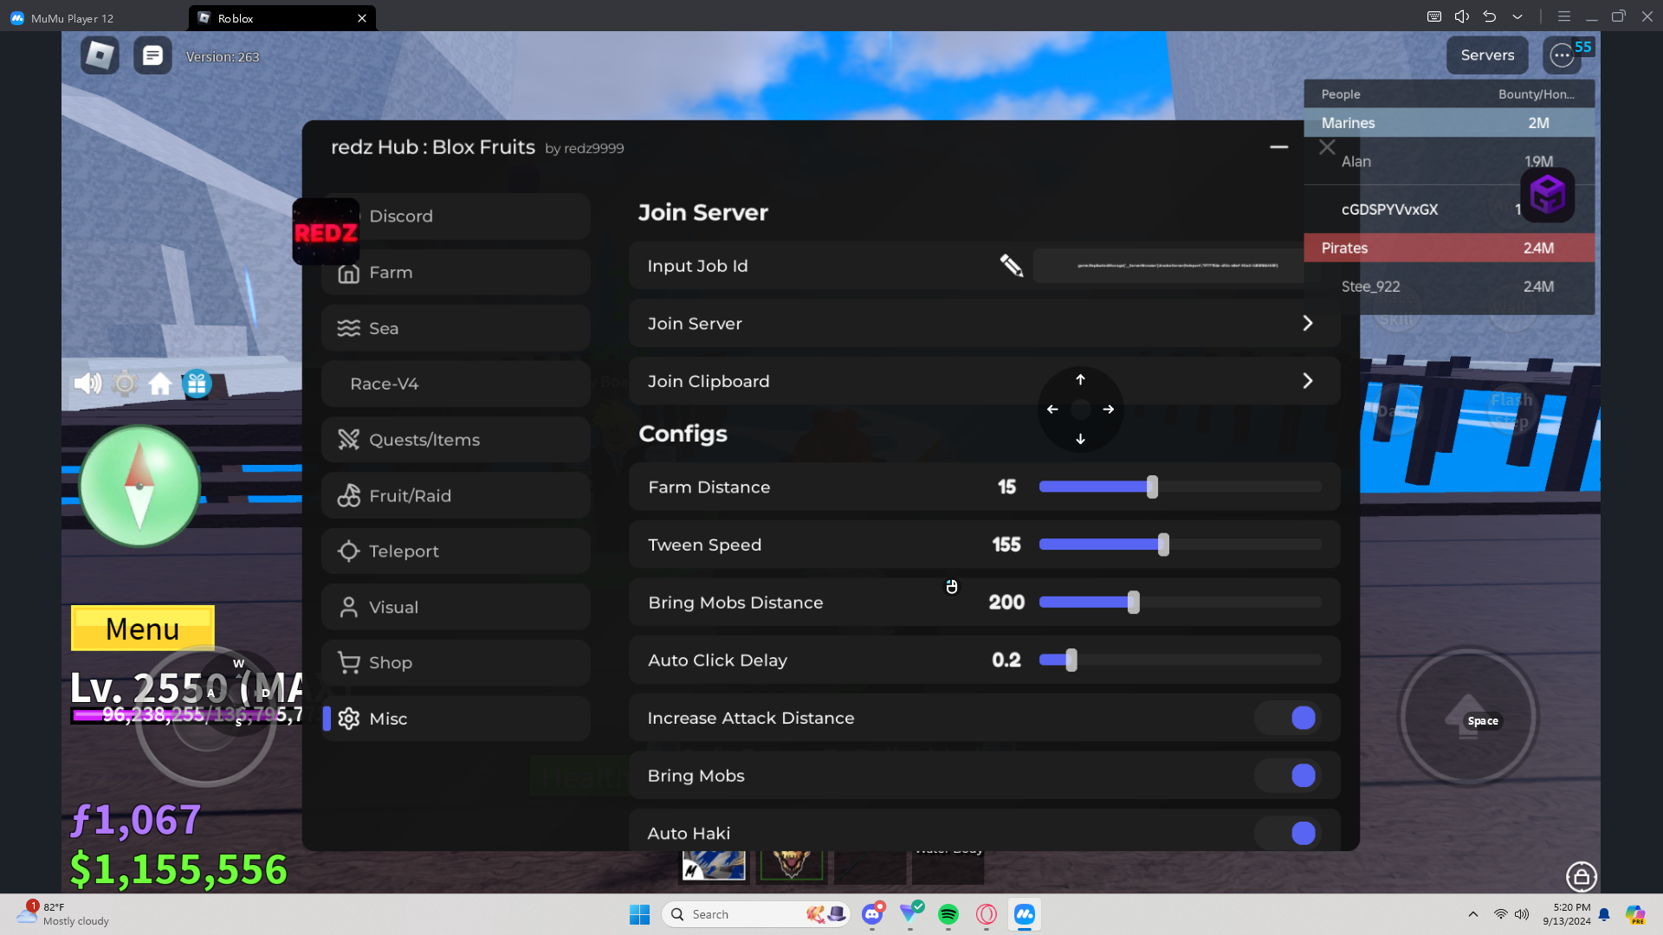Image resolution: width=1663 pixels, height=935 pixels.
Task: Click the Join Server row chevron
Action: (x=1308, y=323)
